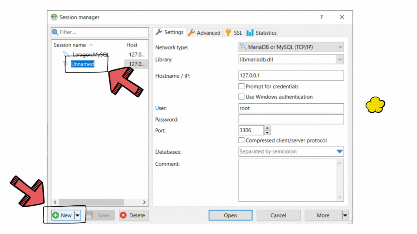
Task: Click the Cancel button
Action: (x=279, y=215)
